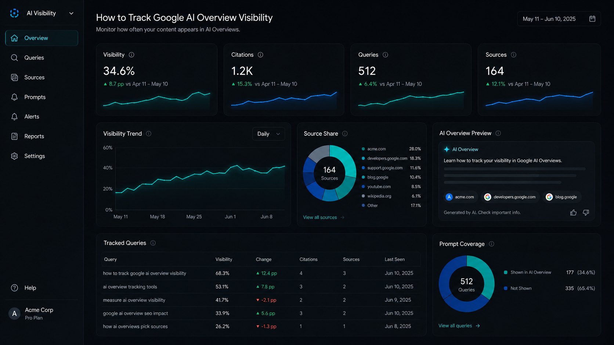Open the acme.com source chip
Image resolution: width=614 pixels, height=345 pixels.
coord(460,197)
